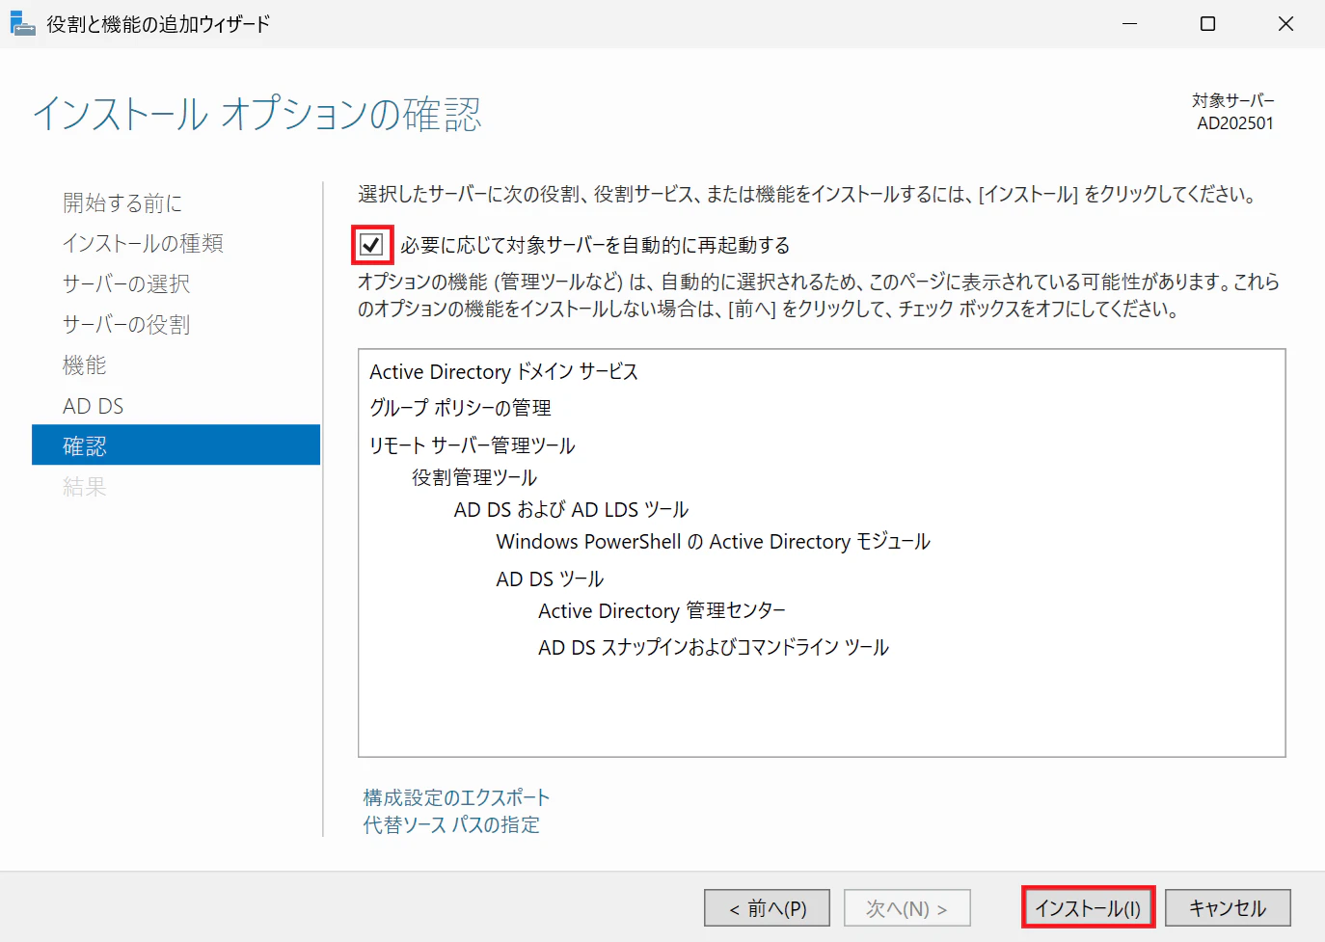Select Active Directory 管理センター entry
The height and width of the screenshot is (942, 1325).
pos(662,610)
